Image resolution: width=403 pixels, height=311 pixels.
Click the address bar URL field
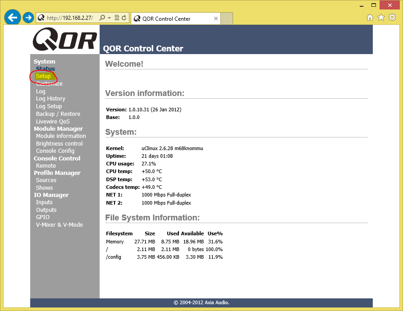click(70, 18)
